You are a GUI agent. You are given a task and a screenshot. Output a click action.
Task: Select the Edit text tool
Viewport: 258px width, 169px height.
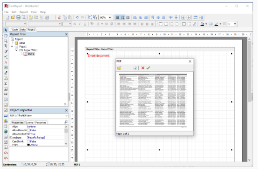pos(6,46)
